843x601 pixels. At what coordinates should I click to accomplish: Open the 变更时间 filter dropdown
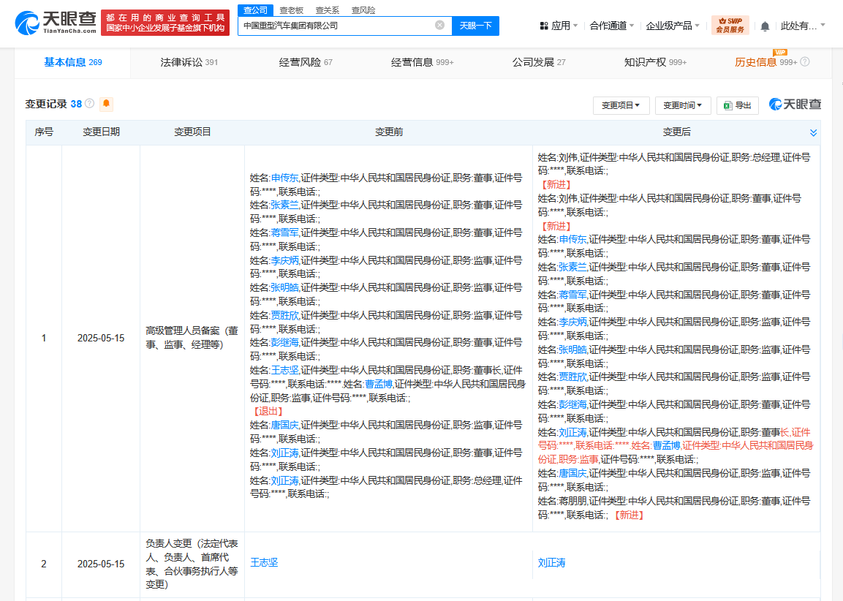tap(683, 105)
